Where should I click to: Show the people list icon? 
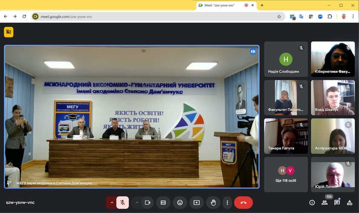click(x=325, y=202)
